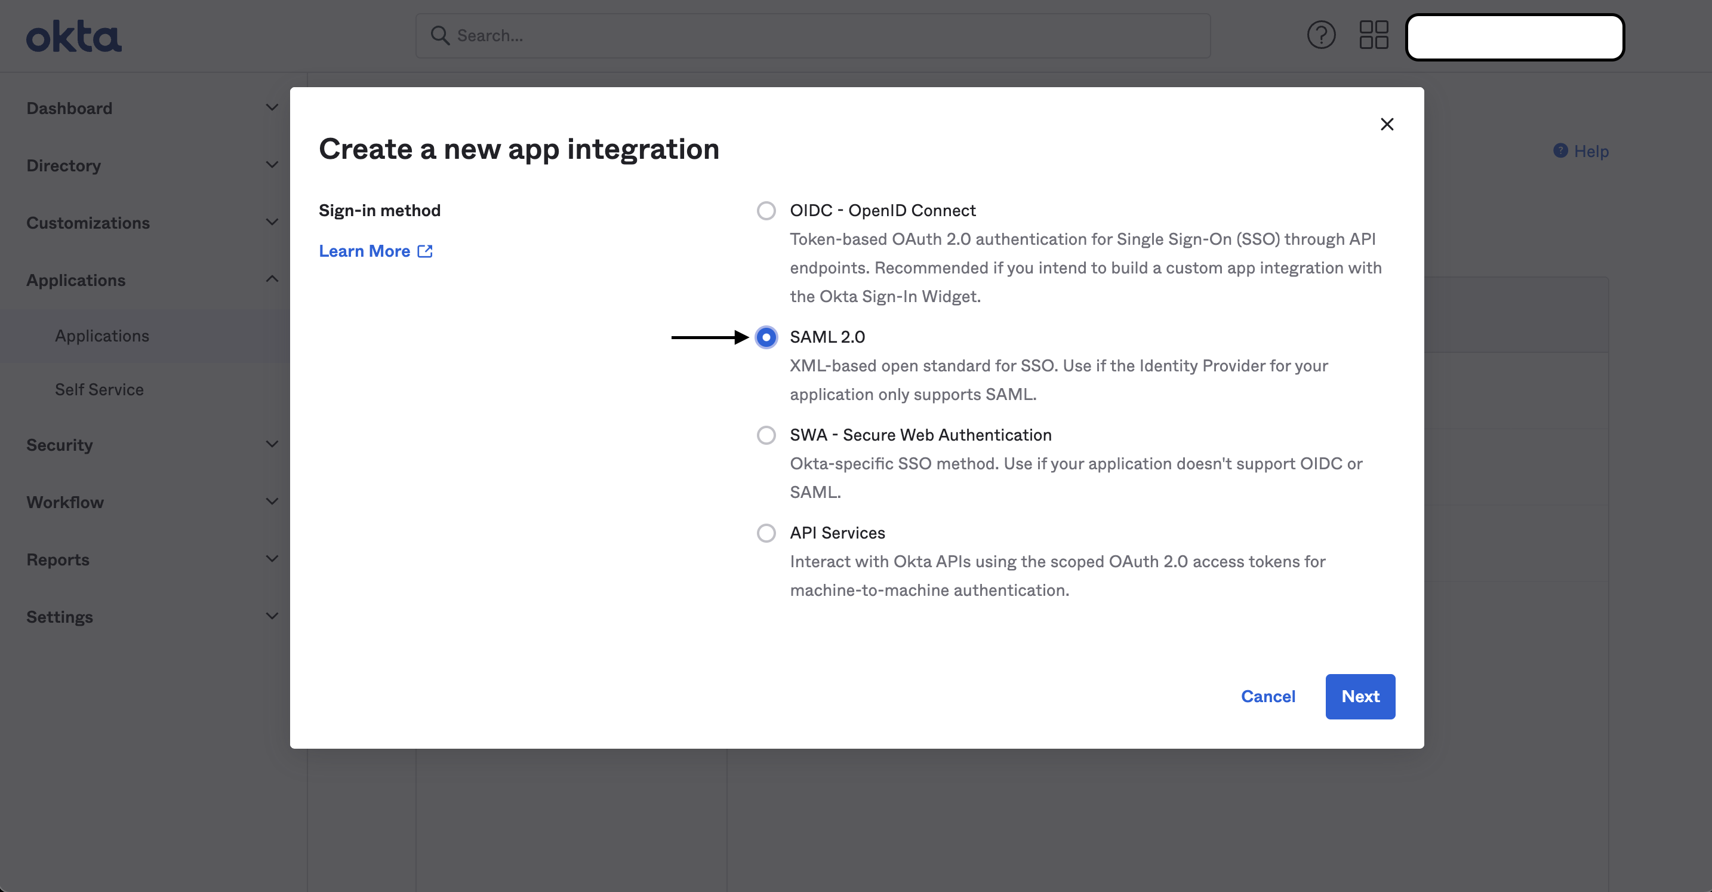Expand the Workflow menu chevron
Image resolution: width=1712 pixels, height=892 pixels.
click(272, 501)
